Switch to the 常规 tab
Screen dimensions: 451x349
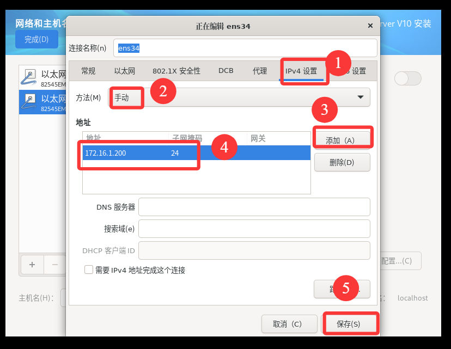(x=88, y=71)
